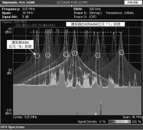
Task: Toggle Trace 2 Off setting
Action: (x=93, y=17)
